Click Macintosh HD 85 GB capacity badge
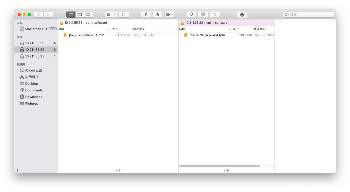Image resolution: width=350 pixels, height=192 pixels. [53, 29]
